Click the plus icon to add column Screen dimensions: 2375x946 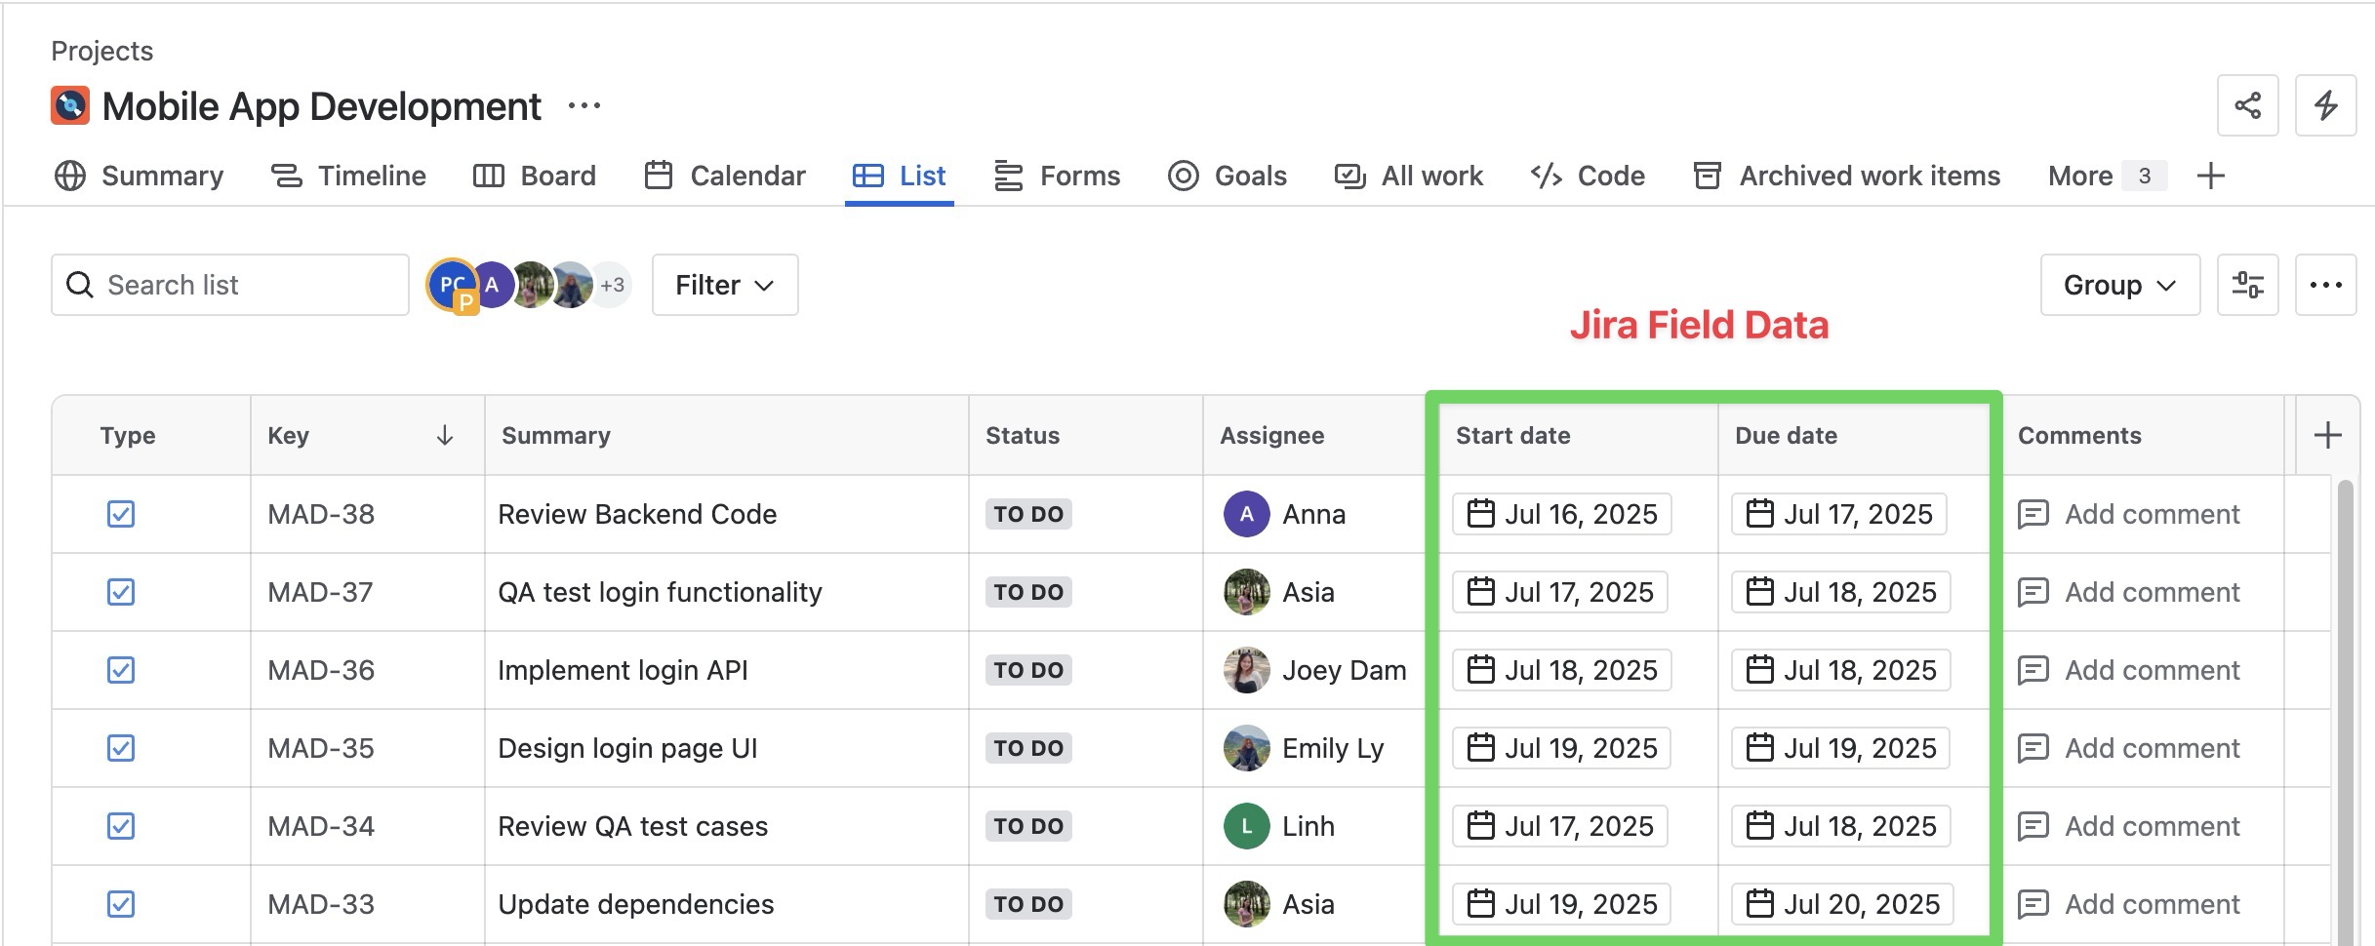point(2327,435)
